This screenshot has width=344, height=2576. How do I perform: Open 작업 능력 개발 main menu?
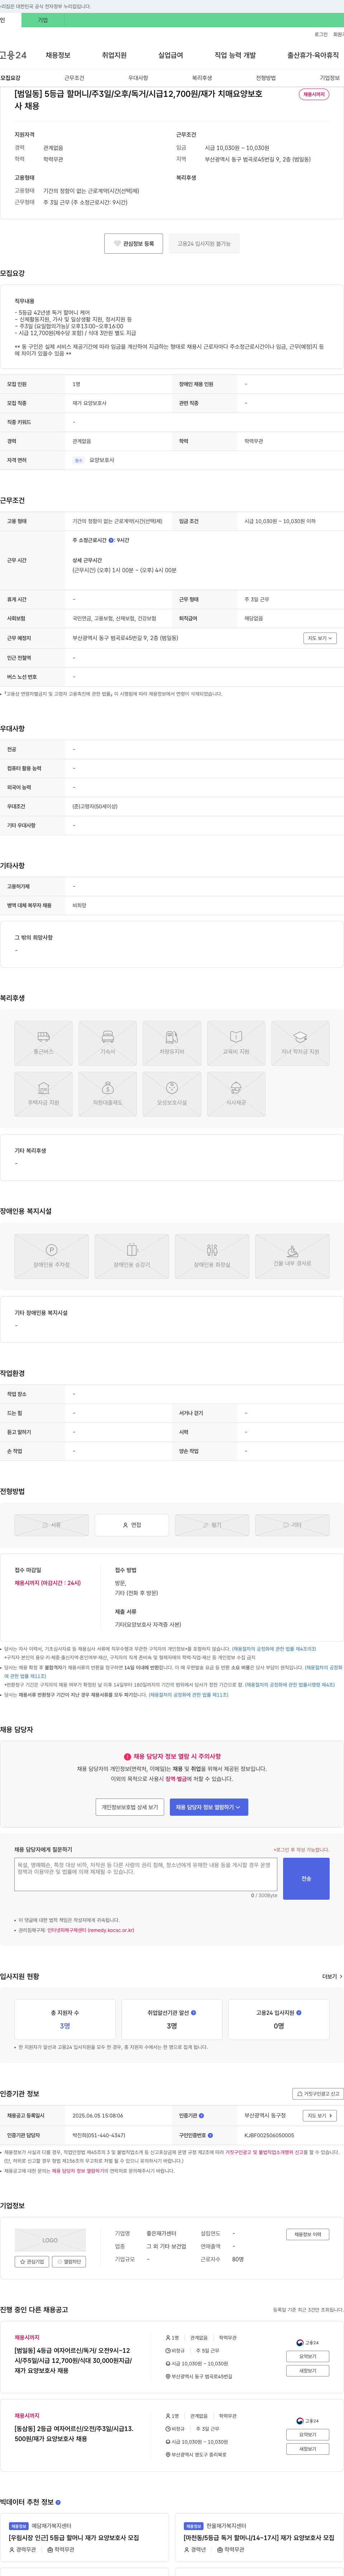[235, 55]
